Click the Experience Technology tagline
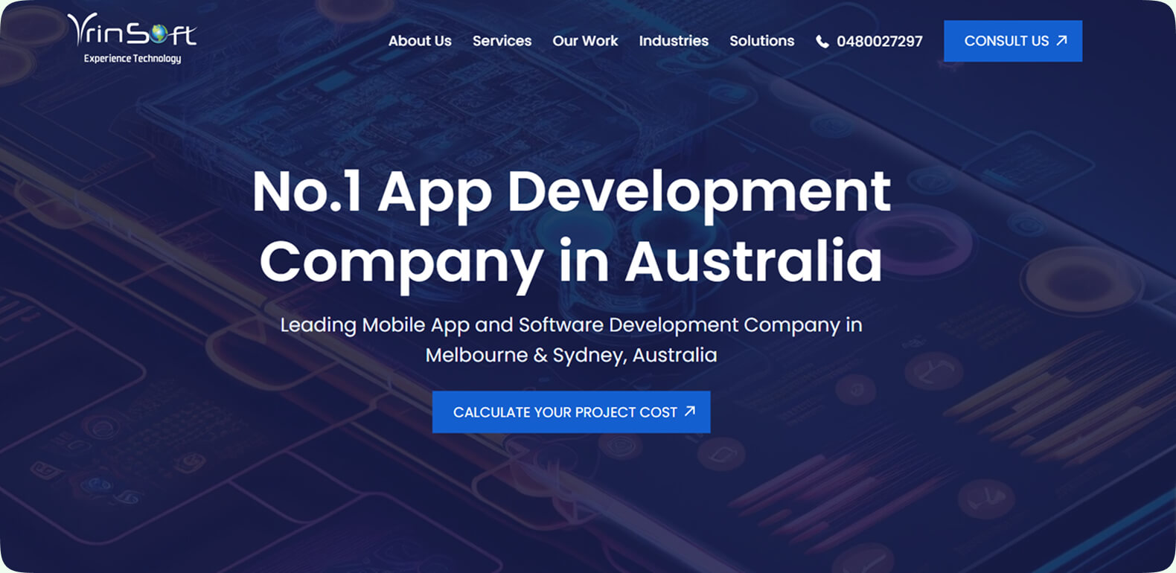This screenshot has height=573, width=1176. pyautogui.click(x=132, y=58)
